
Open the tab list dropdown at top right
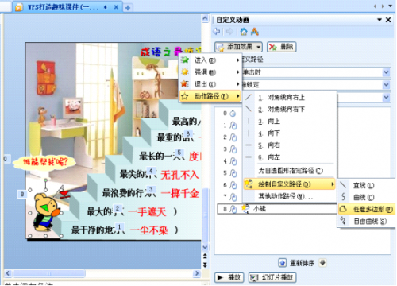(391, 6)
